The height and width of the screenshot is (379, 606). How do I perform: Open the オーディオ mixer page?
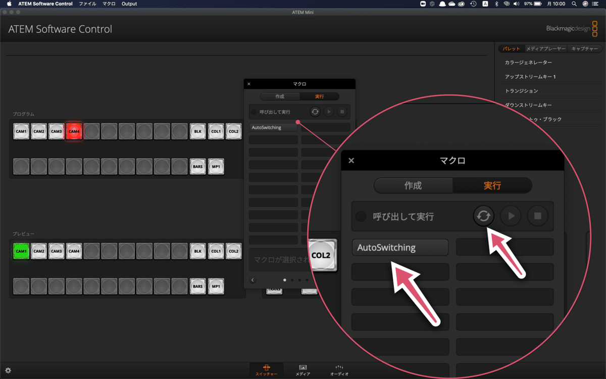pyautogui.click(x=339, y=370)
